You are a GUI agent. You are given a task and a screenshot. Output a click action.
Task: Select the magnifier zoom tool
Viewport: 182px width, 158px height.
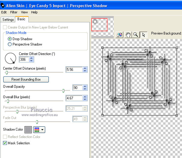click(136, 35)
